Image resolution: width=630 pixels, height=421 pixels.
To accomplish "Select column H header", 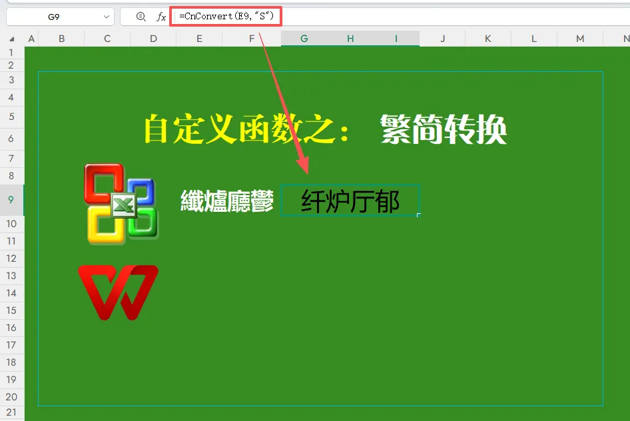I will click(x=350, y=39).
